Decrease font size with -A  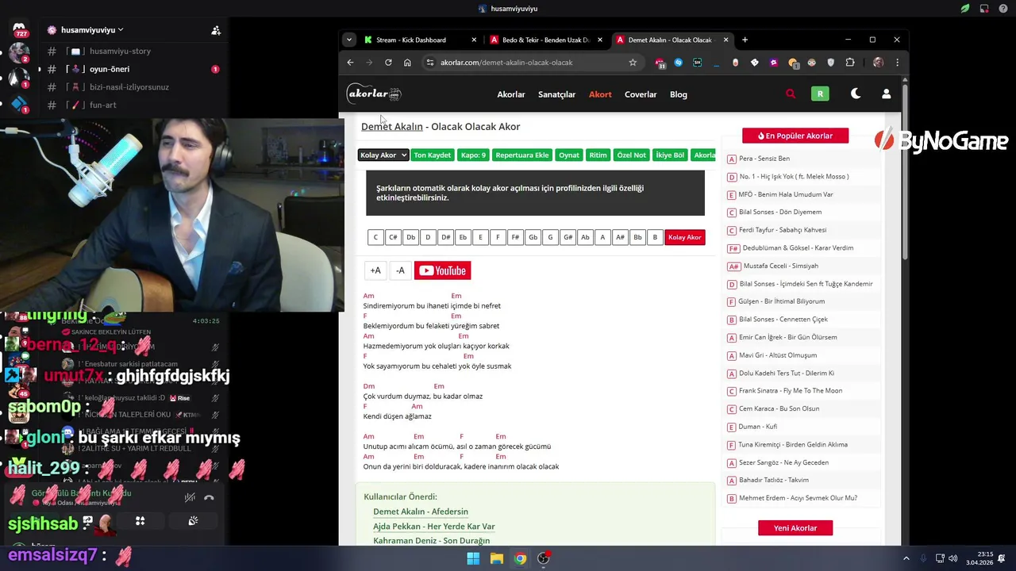pyautogui.click(x=400, y=270)
